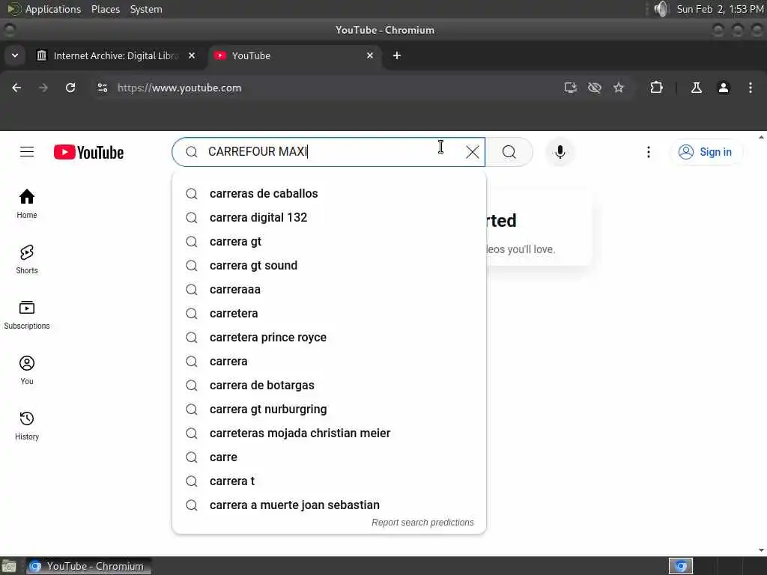
Task: Choose the plain carrera gt suggestion
Action: 330,242
